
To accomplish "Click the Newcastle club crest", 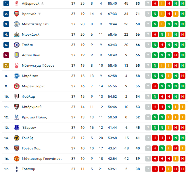I will [17, 34].
